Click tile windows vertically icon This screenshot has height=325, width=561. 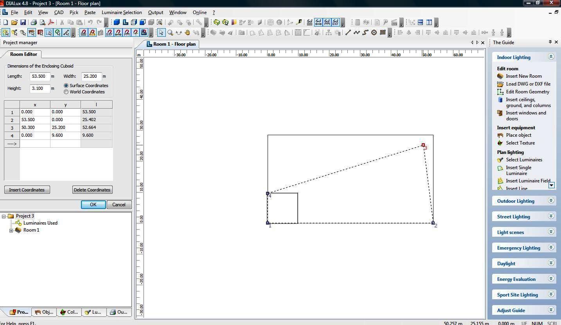pos(429,22)
